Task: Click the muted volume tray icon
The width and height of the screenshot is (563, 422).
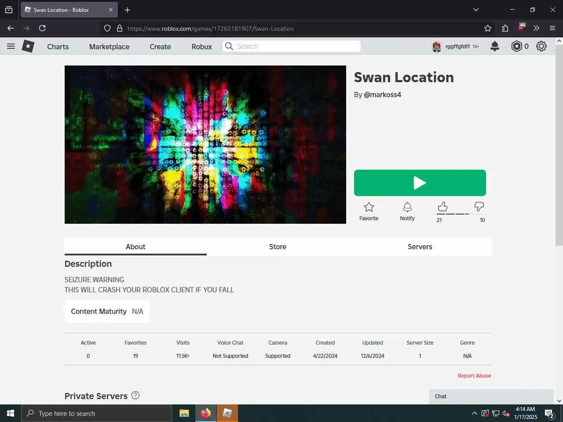Action: [506, 413]
